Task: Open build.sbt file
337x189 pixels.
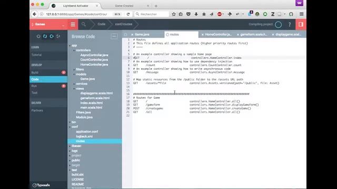Action: click(77, 175)
